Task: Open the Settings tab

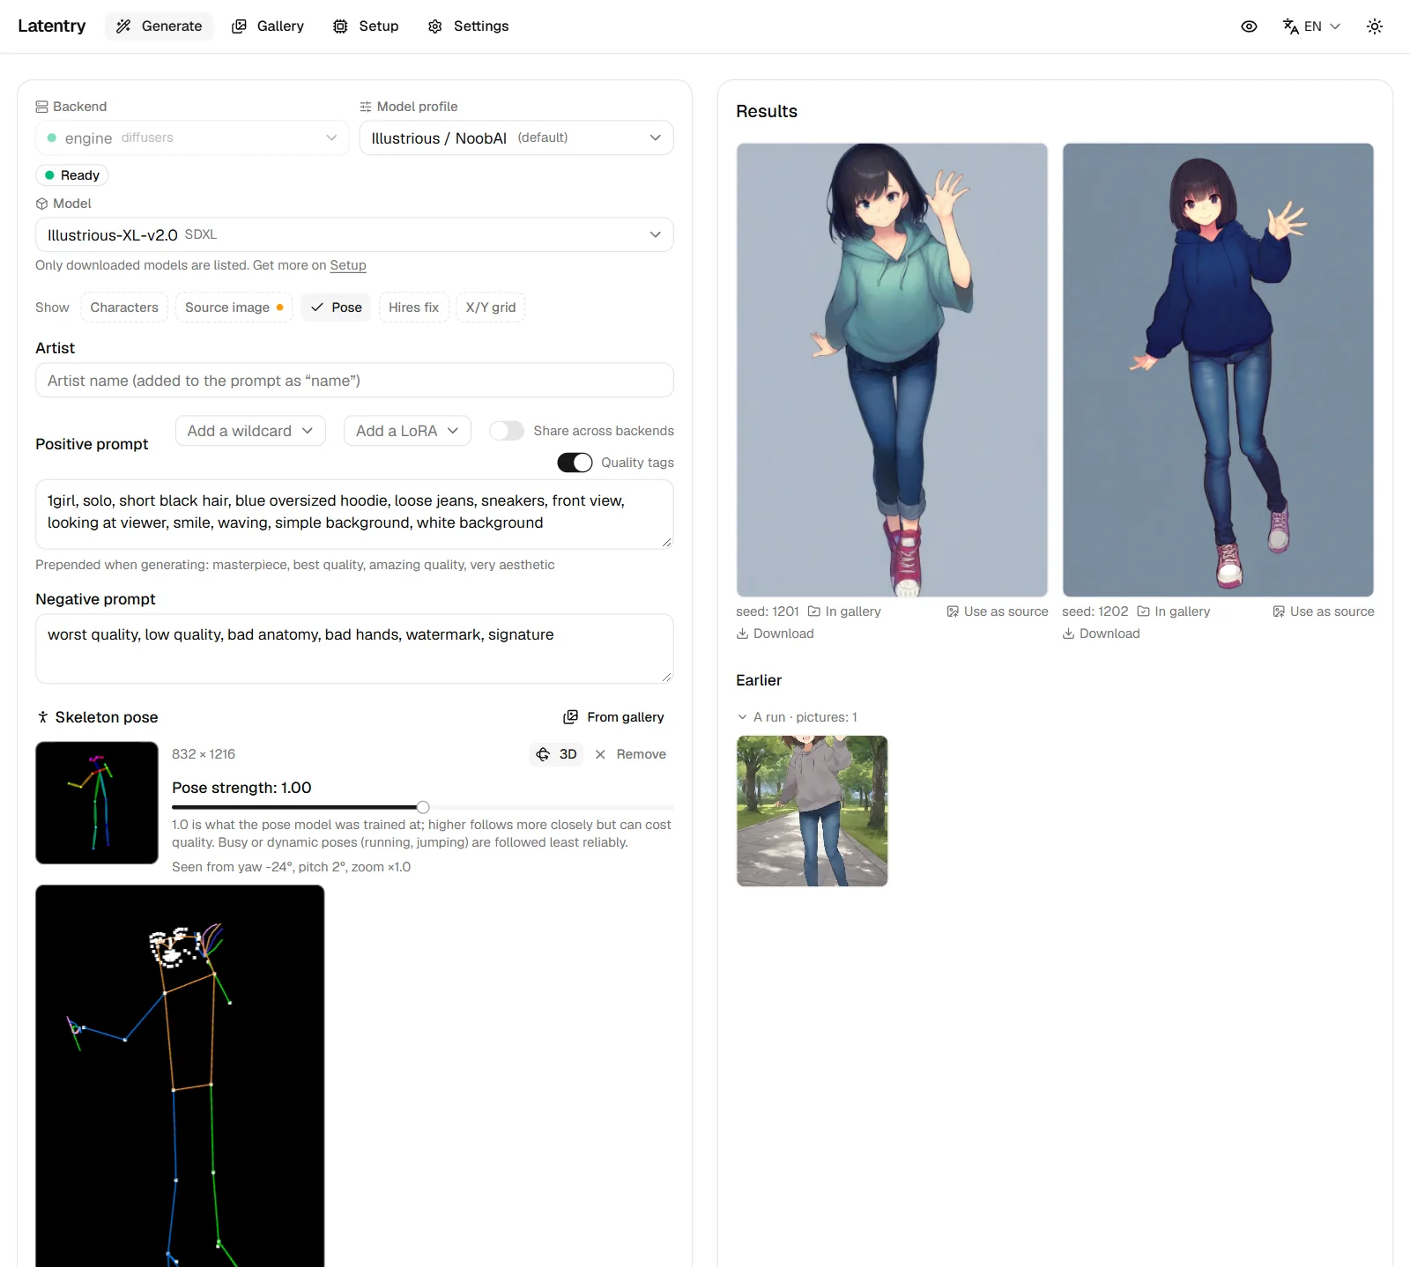Action: tap(469, 26)
